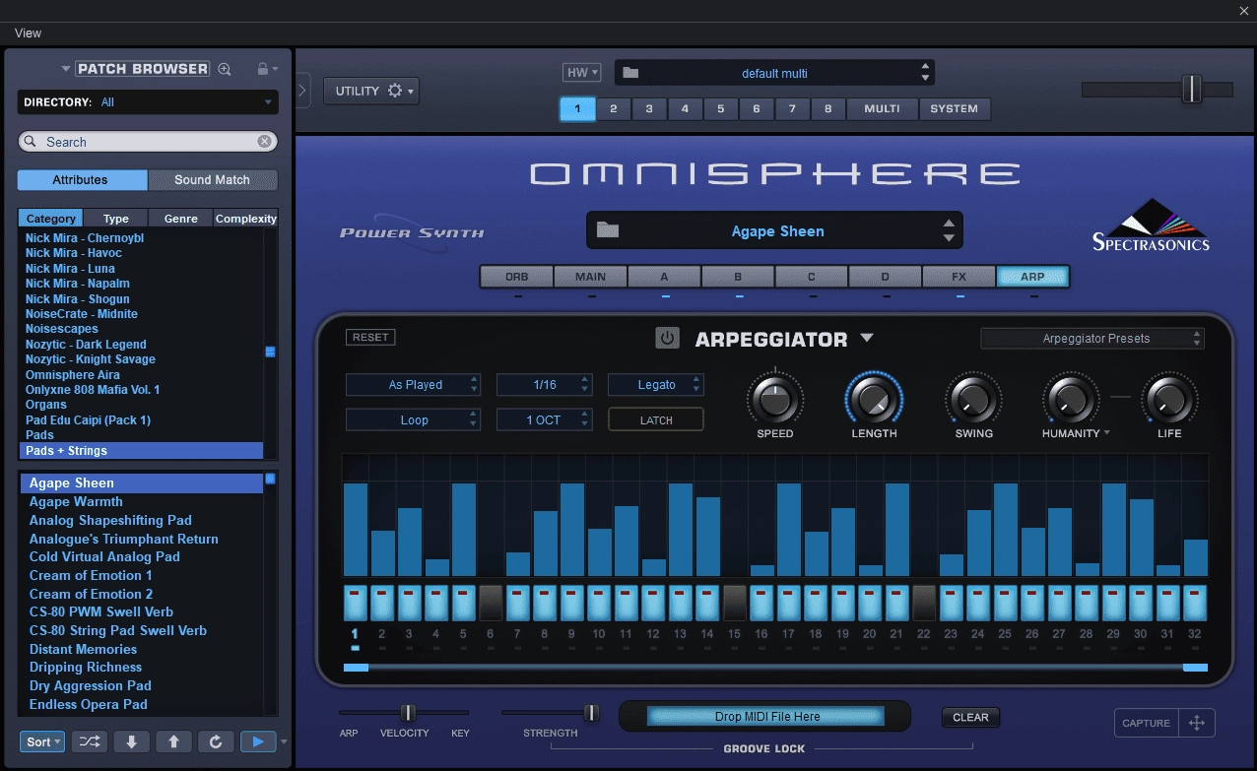Toggle the arpeggiator power button
This screenshot has height=771, width=1257.
[x=668, y=339]
